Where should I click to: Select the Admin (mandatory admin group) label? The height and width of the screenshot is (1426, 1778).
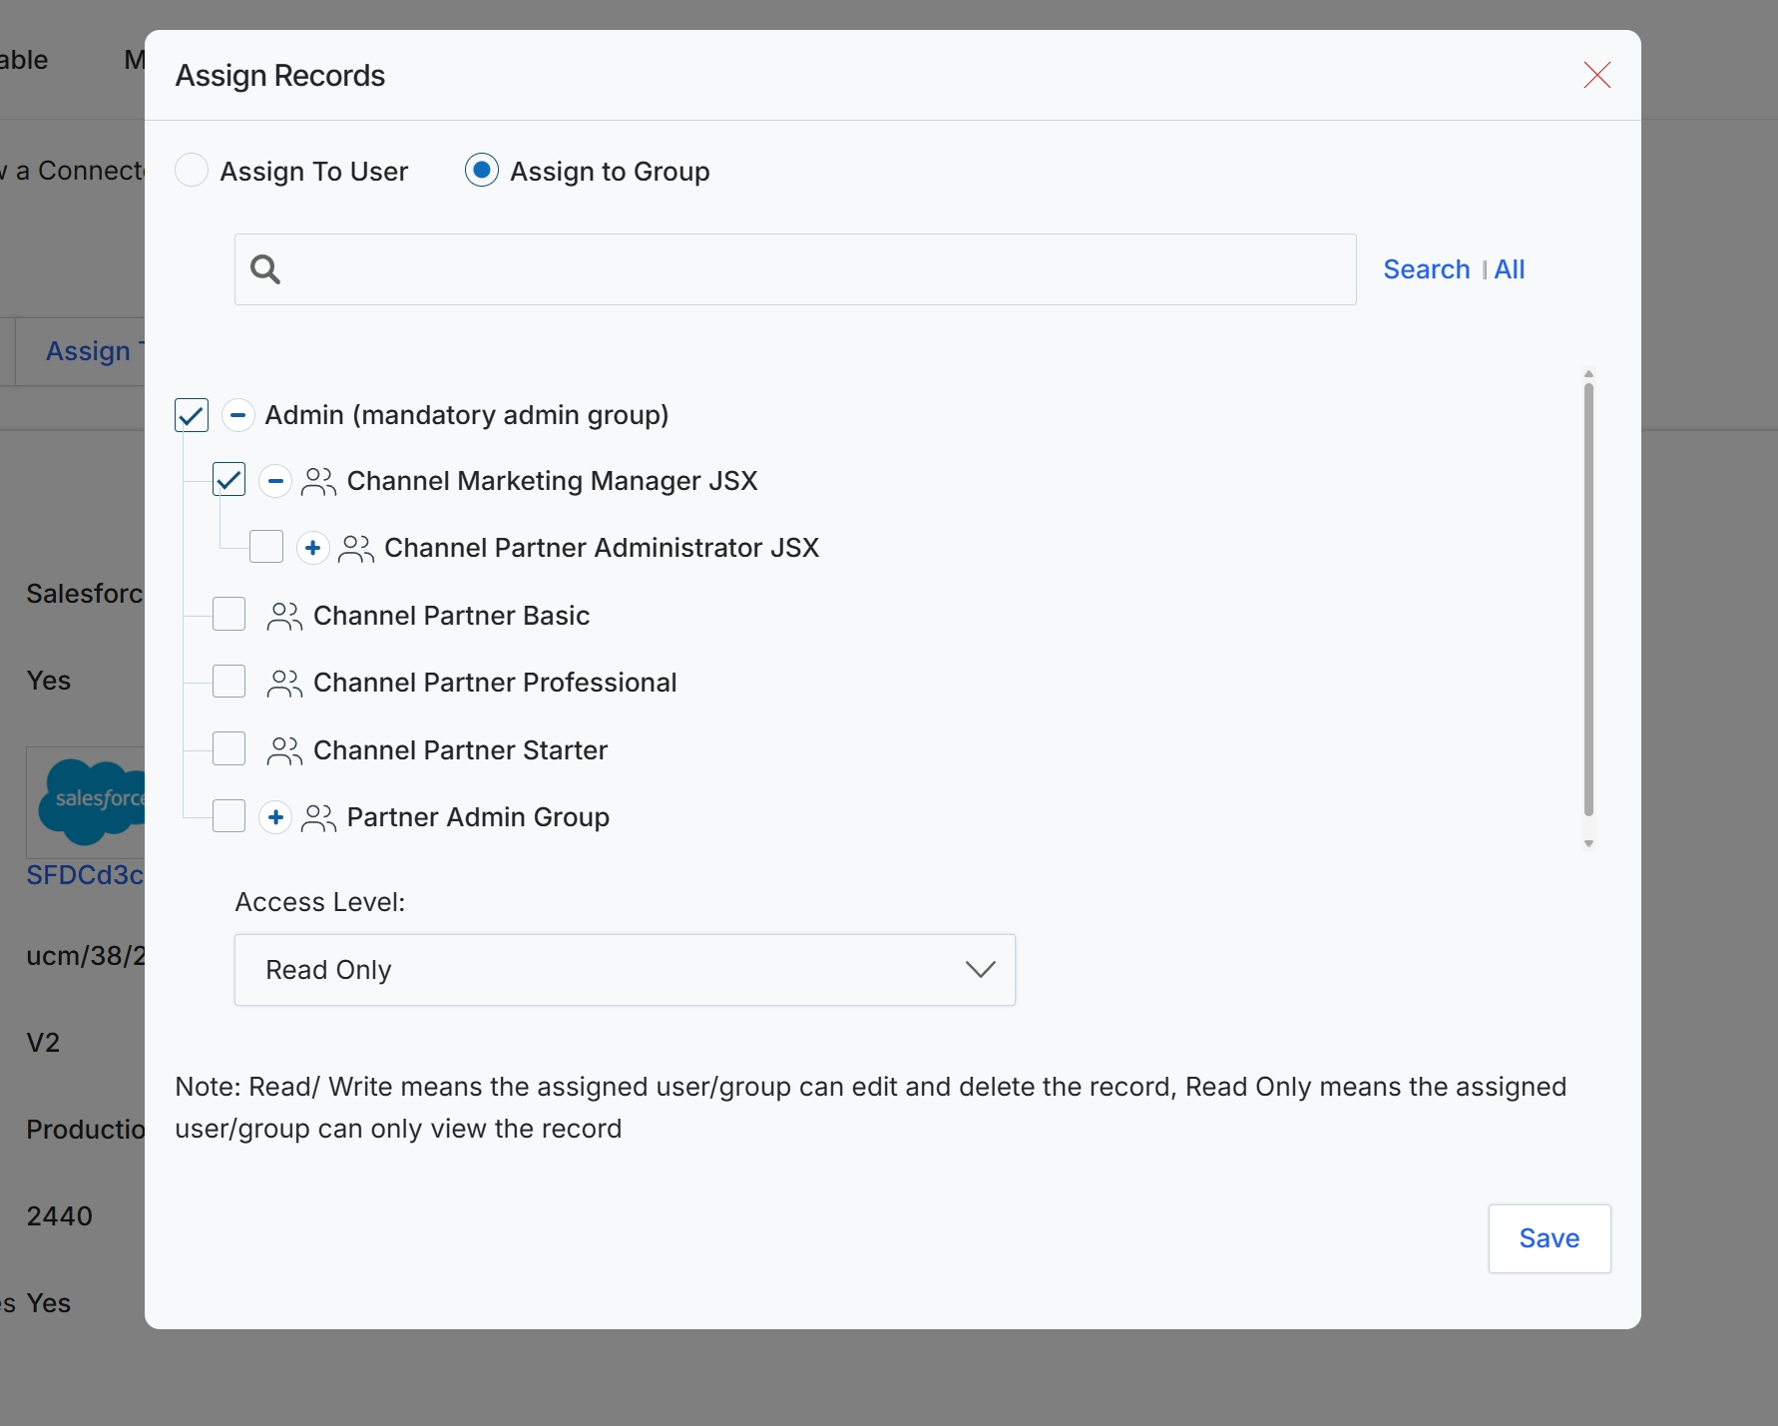click(467, 415)
